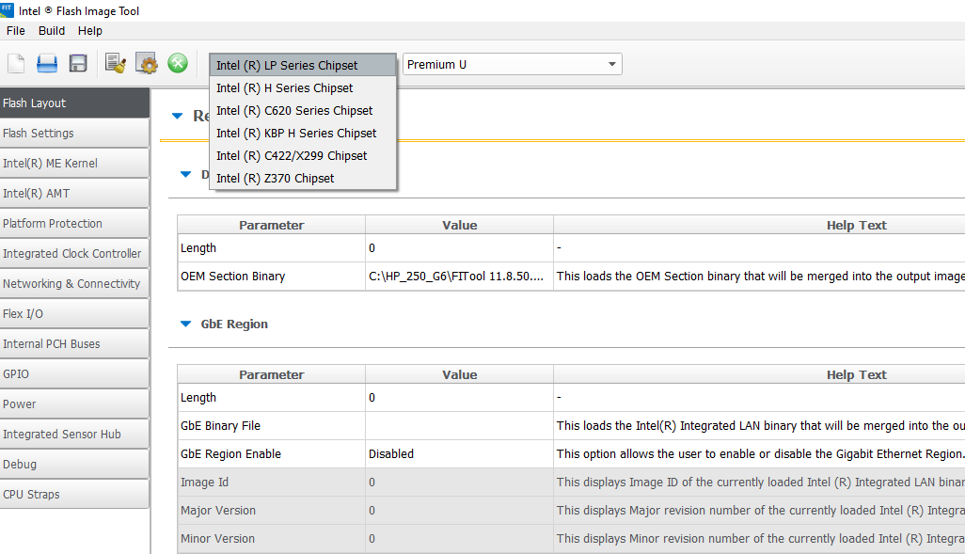This screenshot has width=965, height=554.
Task: Click the Parameter header in GbE Region table
Action: [272, 375]
